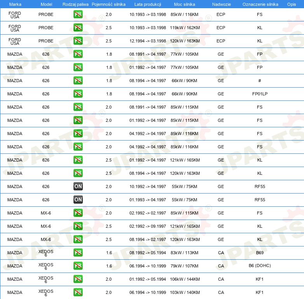Click petrol icon in 626 121kW / 165KM row

pyautogui.click(x=78, y=160)
